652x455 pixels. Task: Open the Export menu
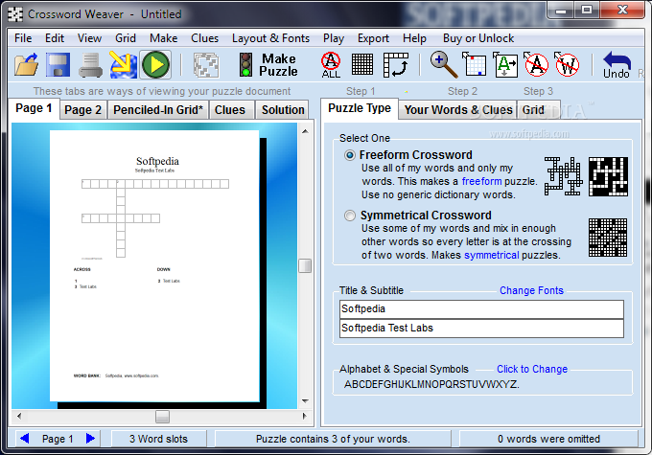373,38
